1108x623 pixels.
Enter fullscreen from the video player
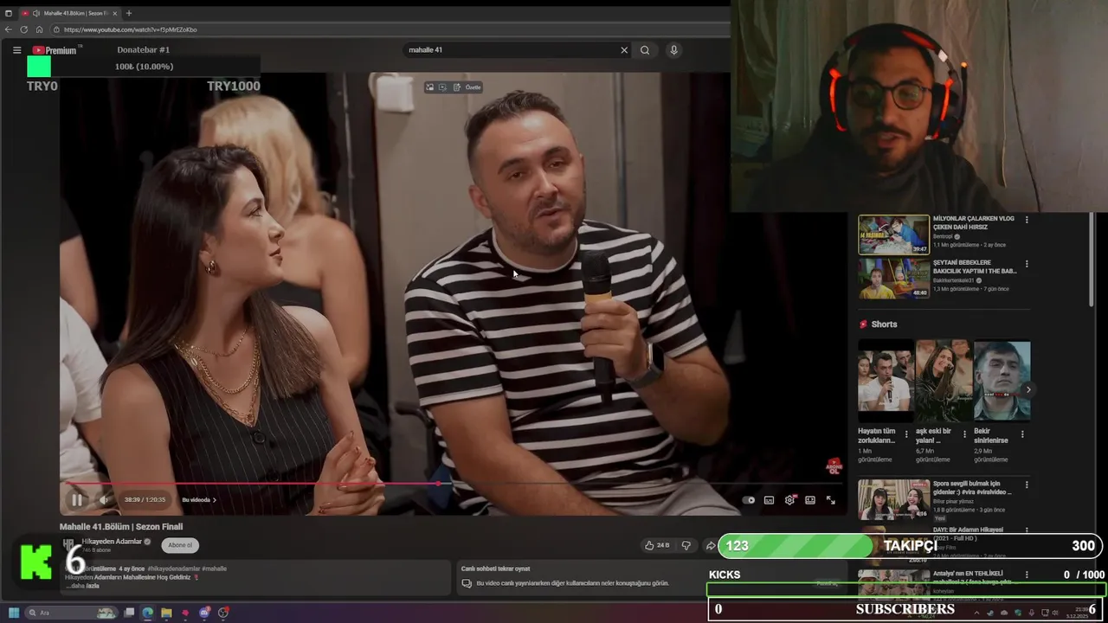click(831, 499)
